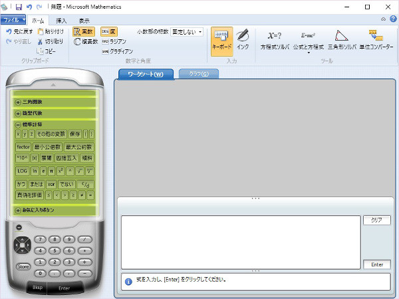This screenshot has height=299, width=399.
Task: Click 最大公約数 button
Action: (79, 147)
